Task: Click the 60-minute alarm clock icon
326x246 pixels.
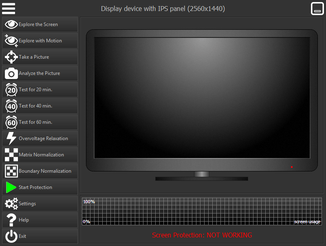Action: [x=11, y=122]
